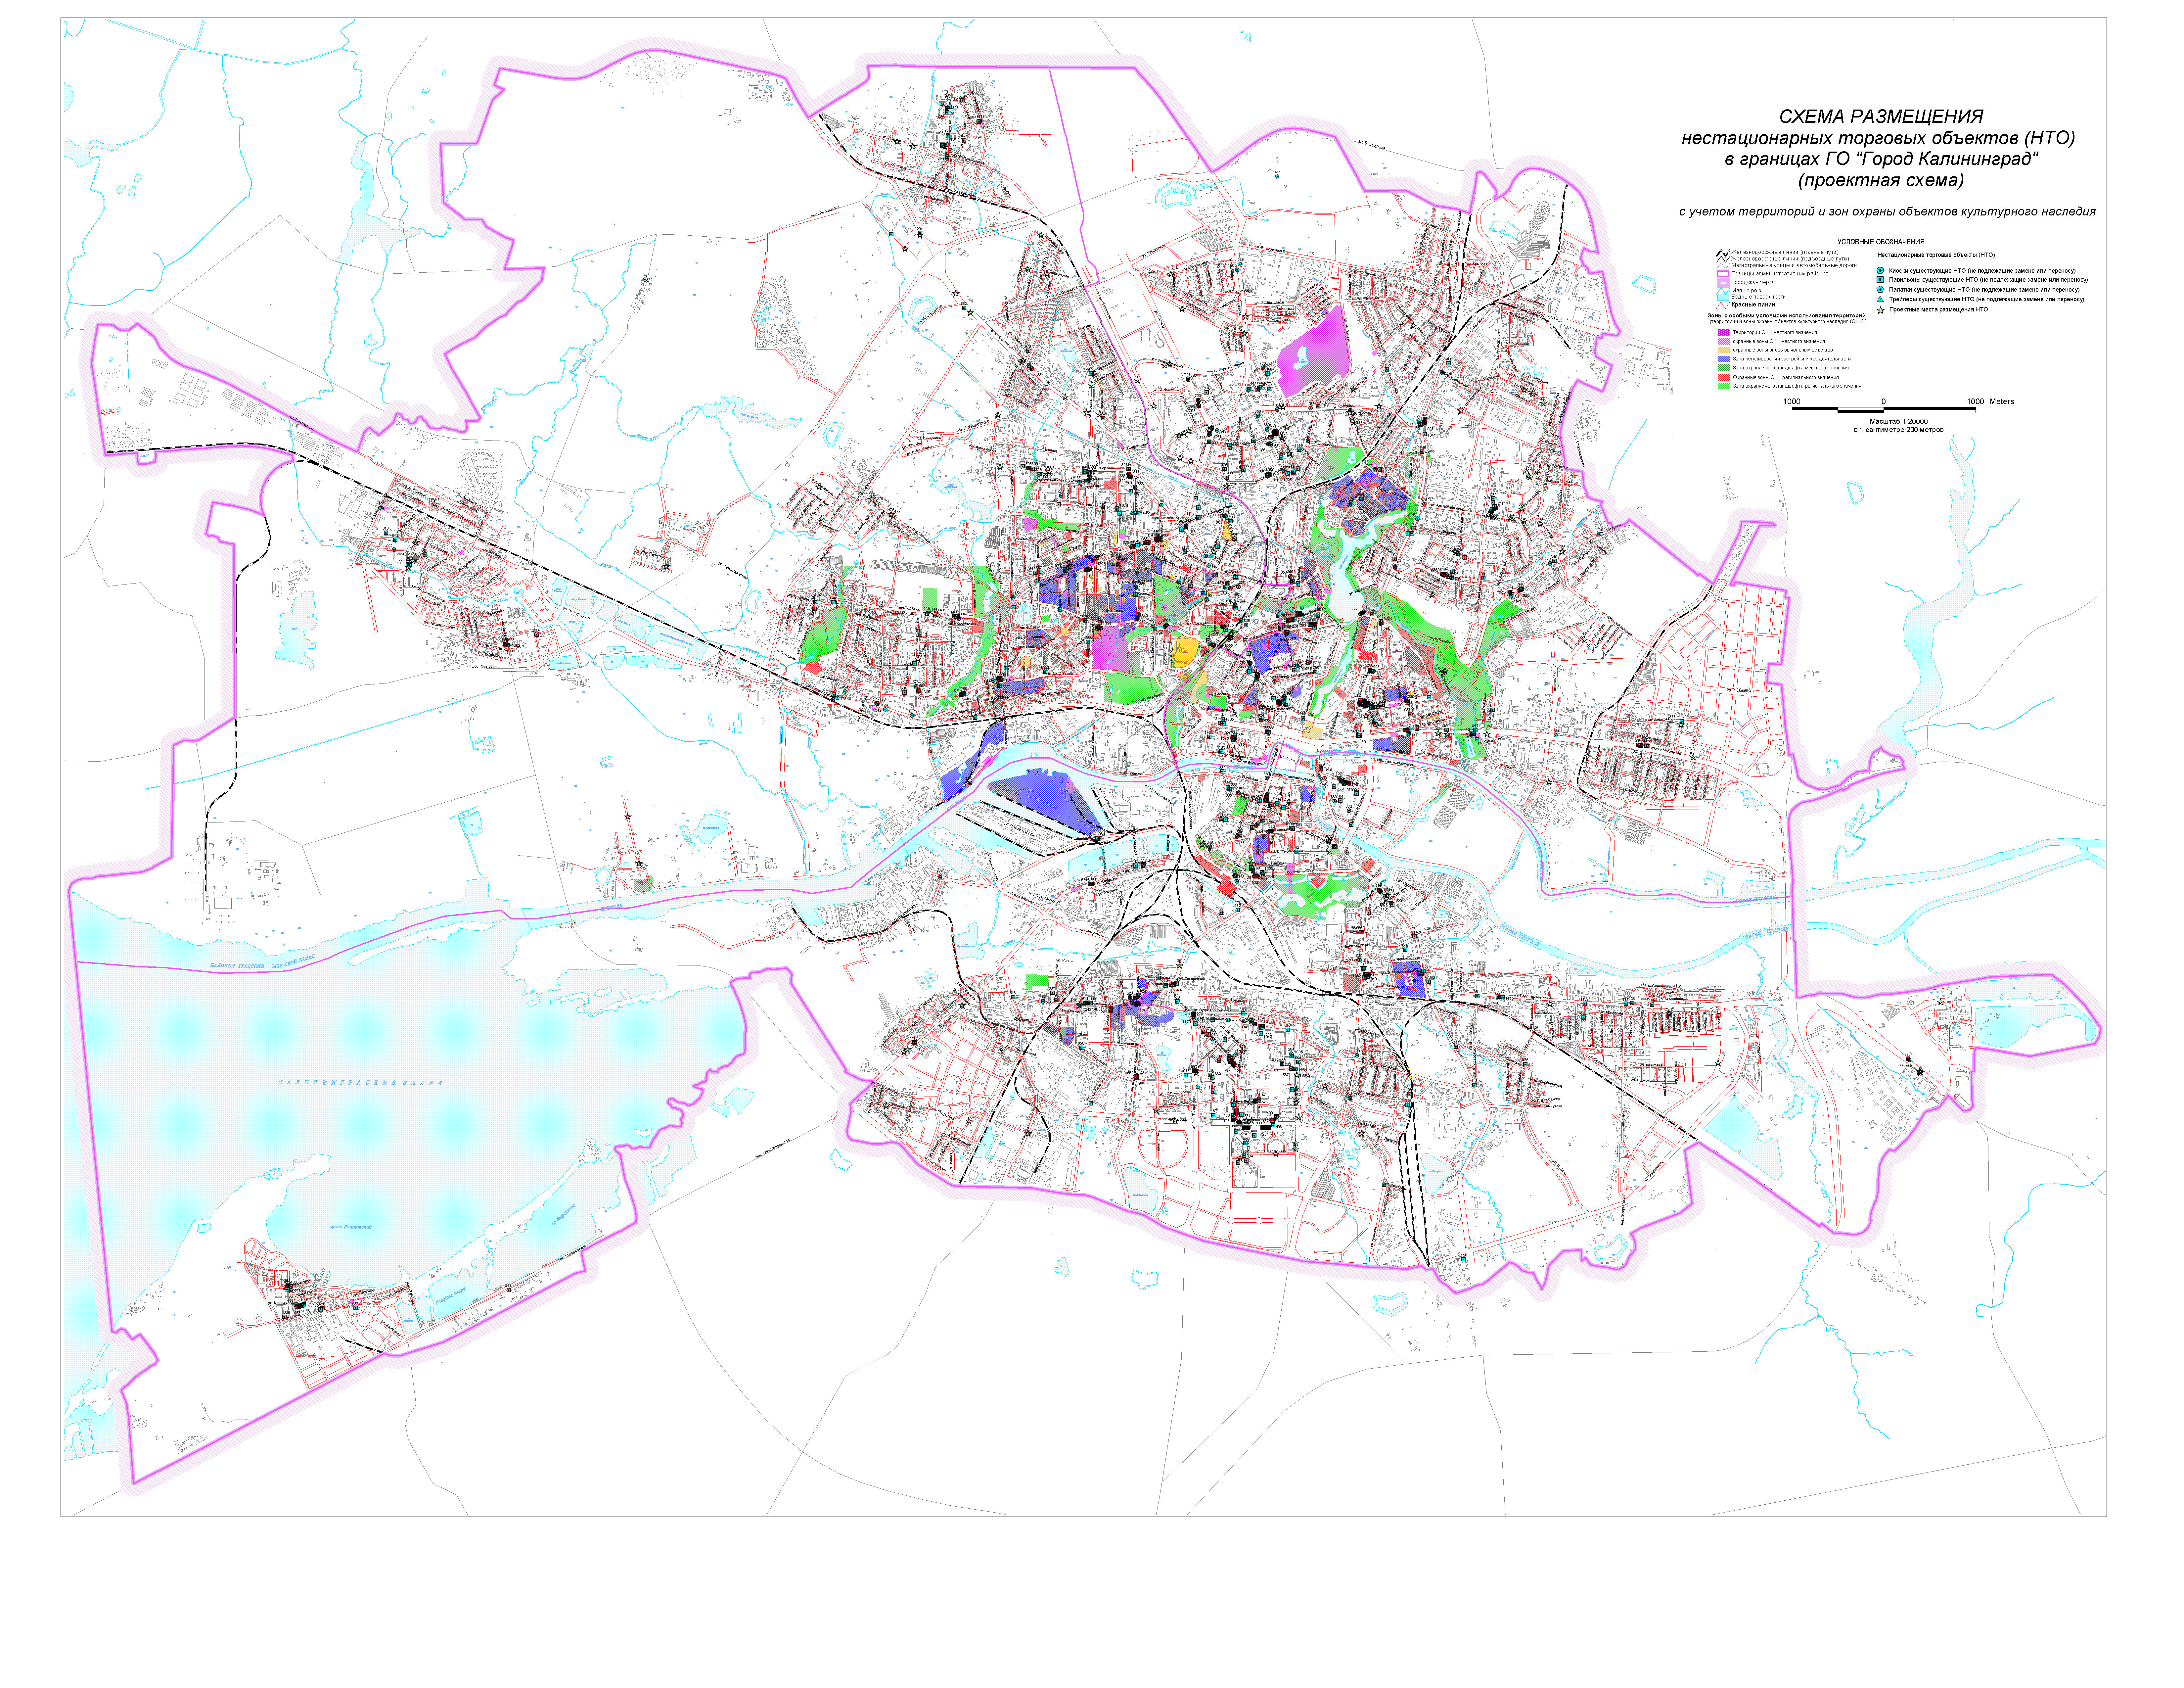The width and height of the screenshot is (2184, 1688).
Task: Click the red regional ОКН protection zone swatch
Action: (1724, 377)
